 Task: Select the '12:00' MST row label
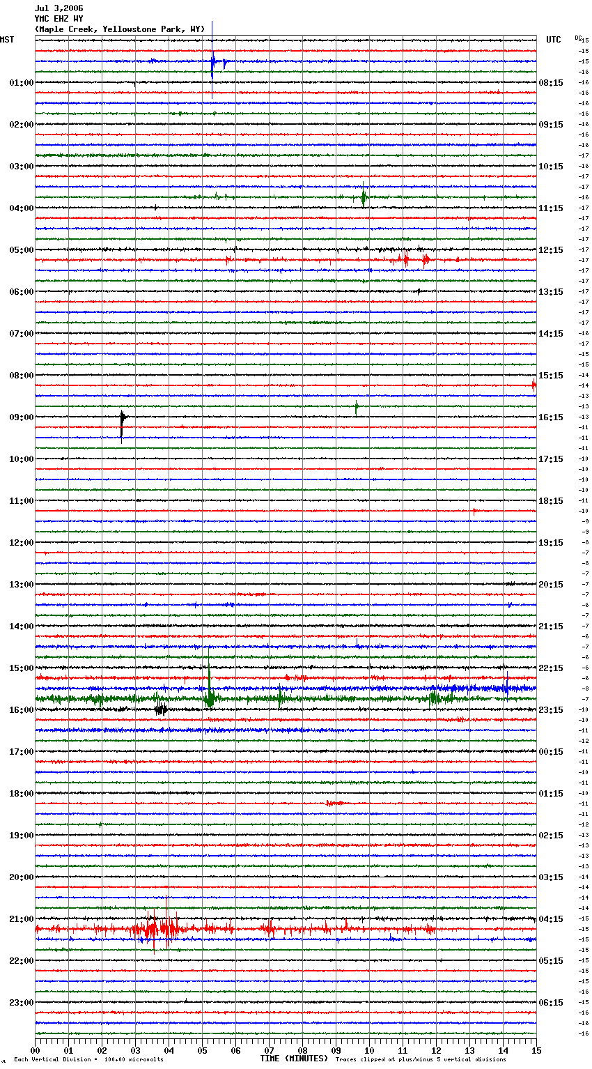22,543
